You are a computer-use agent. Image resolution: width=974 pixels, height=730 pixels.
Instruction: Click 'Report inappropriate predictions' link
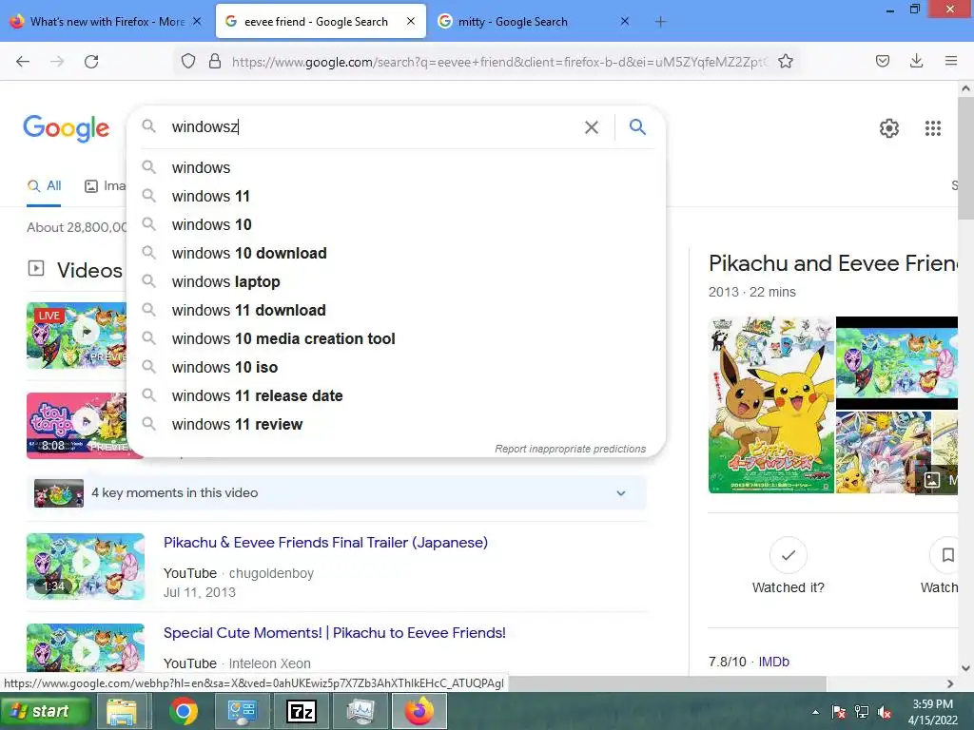pos(571,449)
